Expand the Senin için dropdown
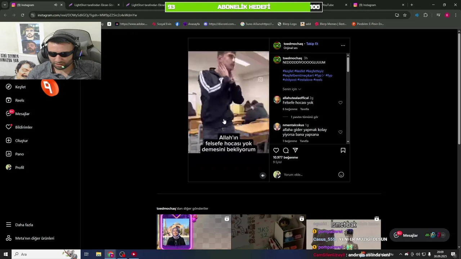Screen dimensions: 461x259 click(292, 89)
